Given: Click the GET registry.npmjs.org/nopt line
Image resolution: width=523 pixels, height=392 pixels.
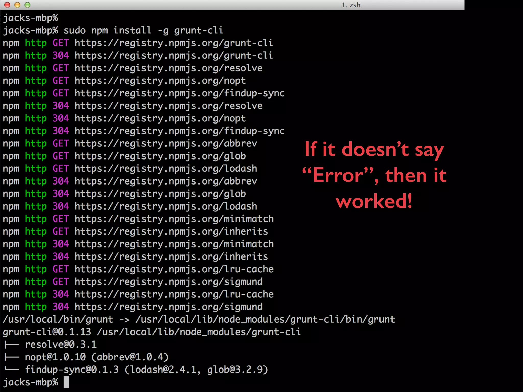Looking at the screenshot, I should pyautogui.click(x=124, y=81).
